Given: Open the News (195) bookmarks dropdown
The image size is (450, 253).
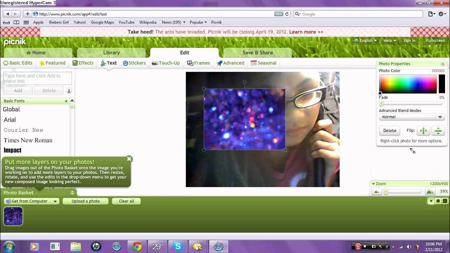Looking at the screenshot, I should 174,22.
